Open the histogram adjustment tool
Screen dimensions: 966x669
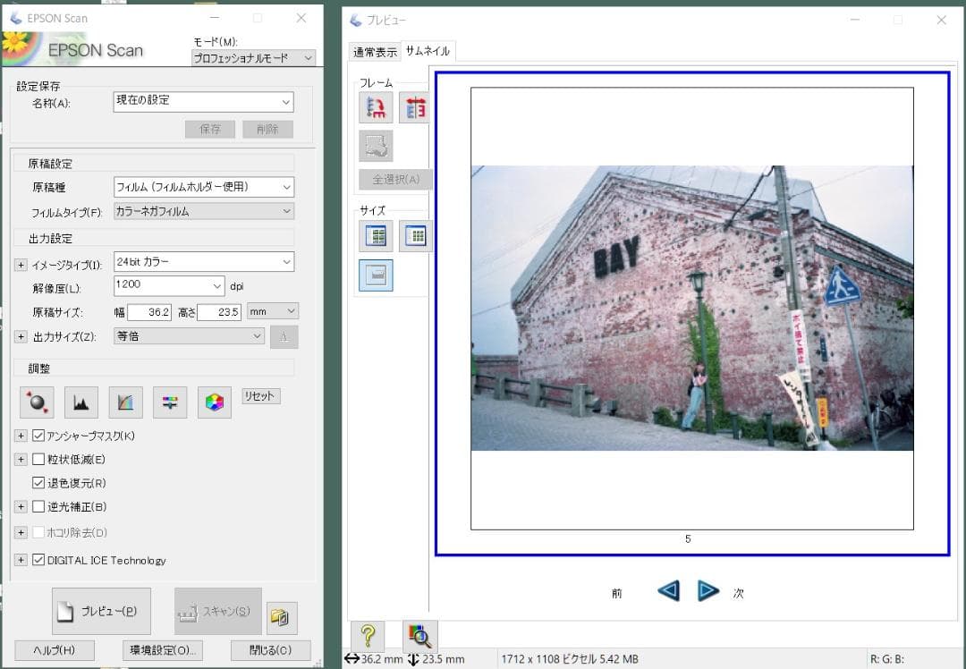(81, 402)
